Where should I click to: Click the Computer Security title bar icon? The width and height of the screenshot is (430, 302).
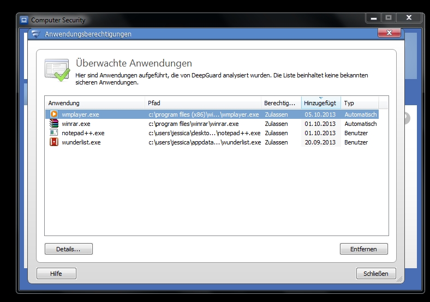(24, 20)
